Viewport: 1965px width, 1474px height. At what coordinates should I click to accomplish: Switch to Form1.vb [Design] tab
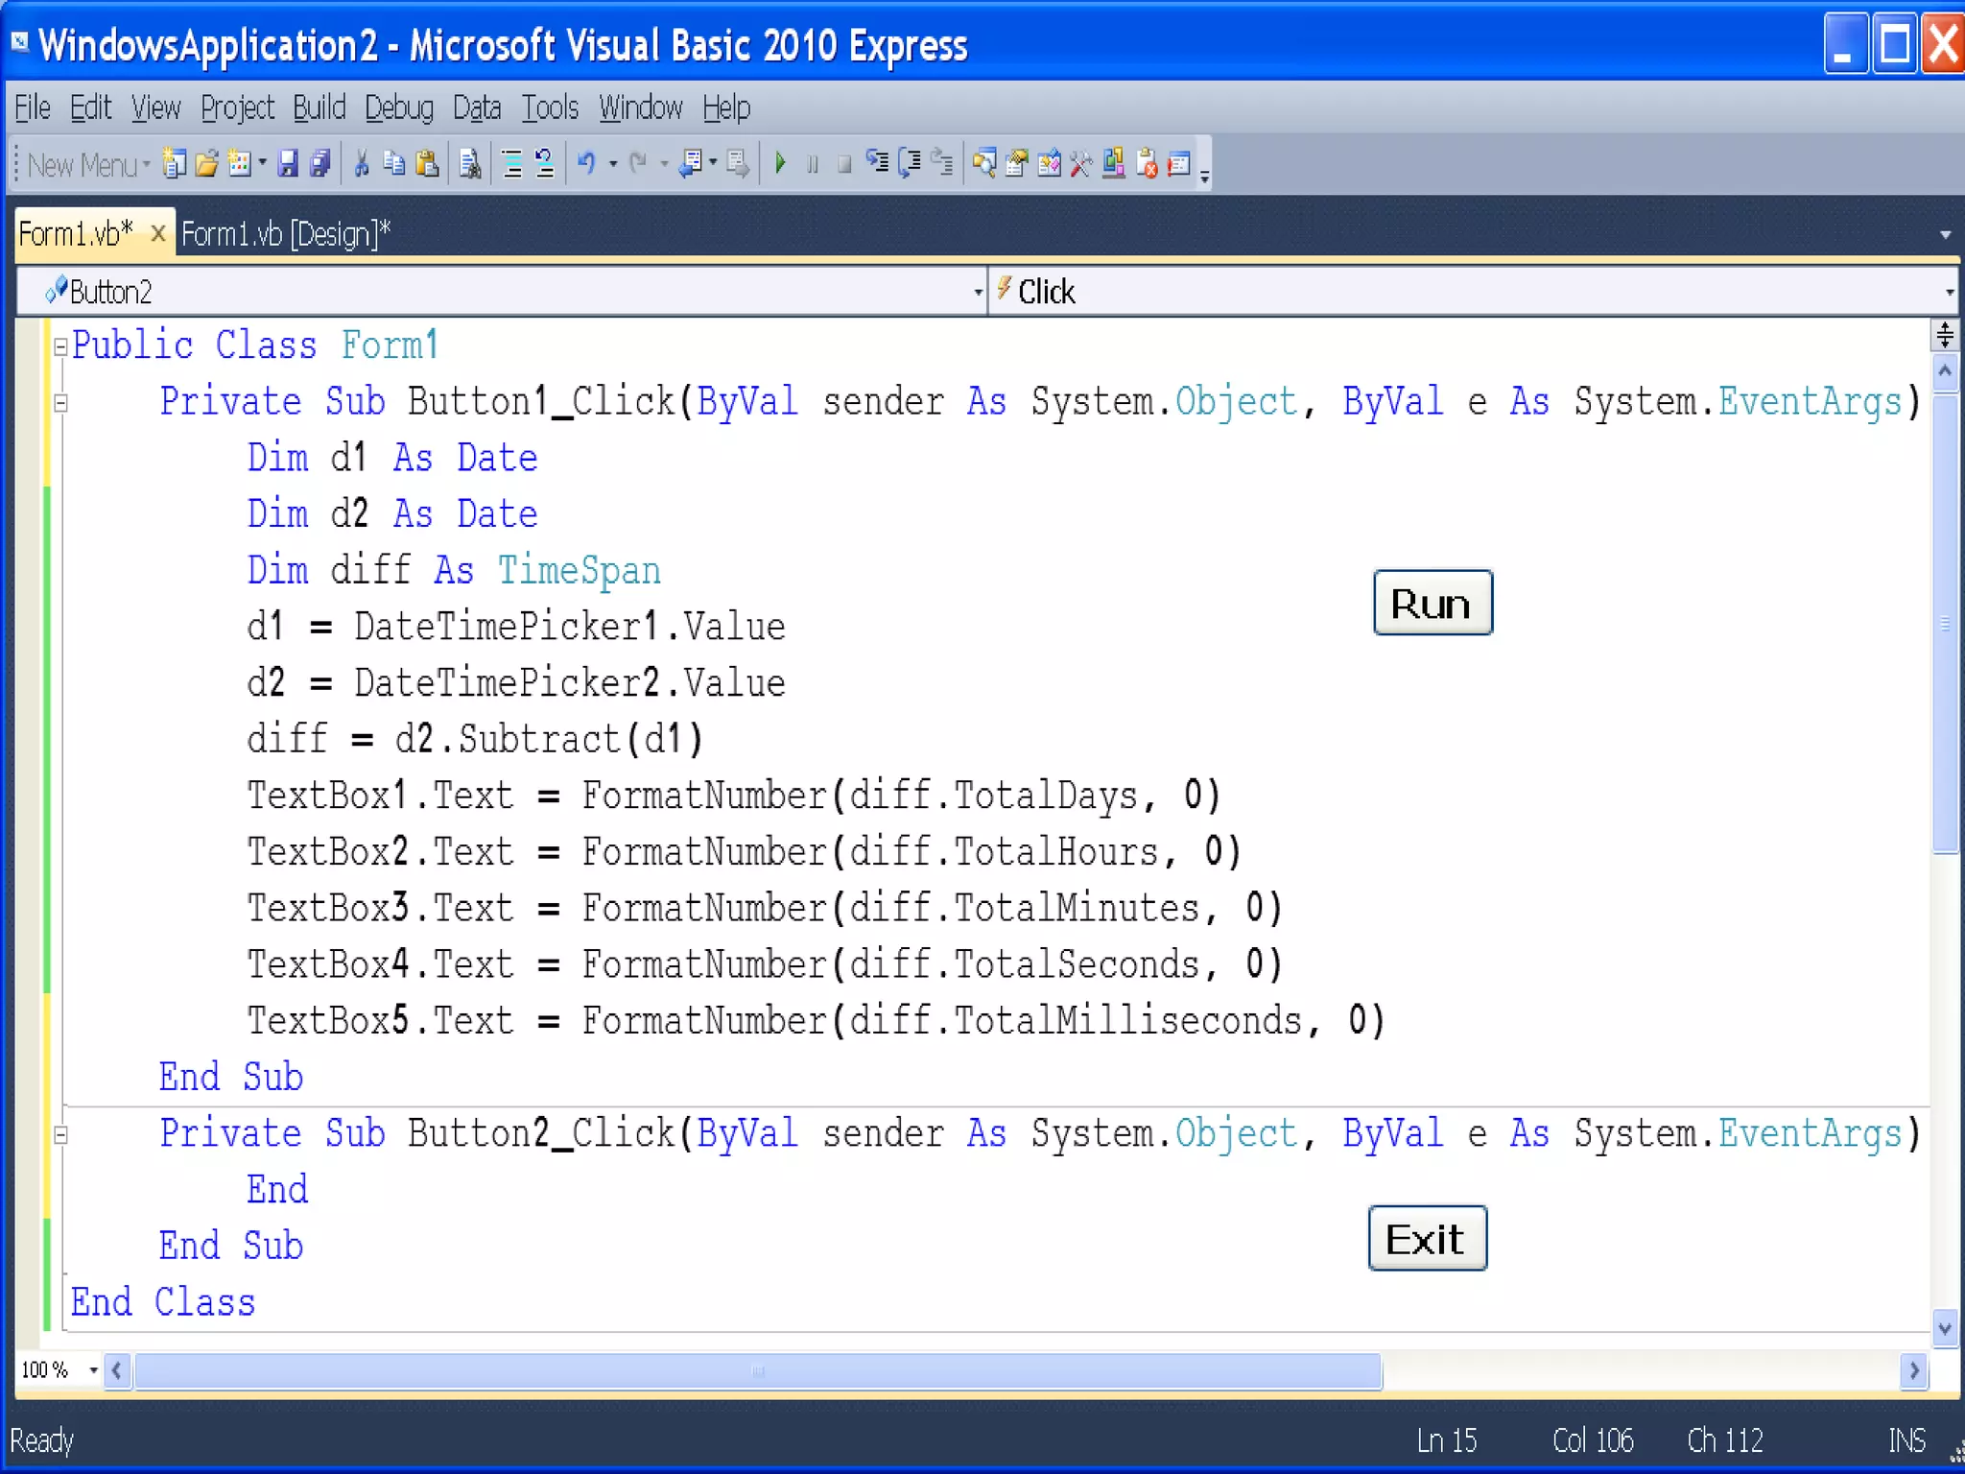[x=286, y=234]
